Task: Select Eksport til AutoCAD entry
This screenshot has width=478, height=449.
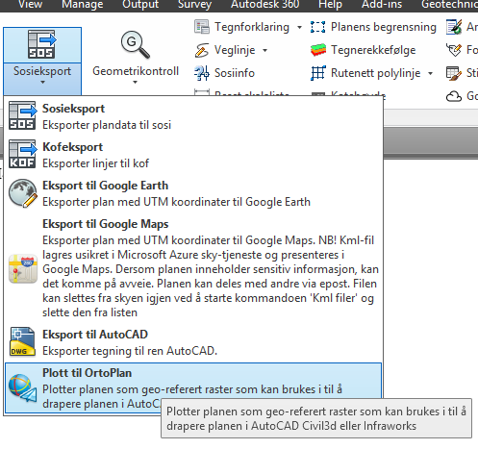Action: click(x=193, y=342)
